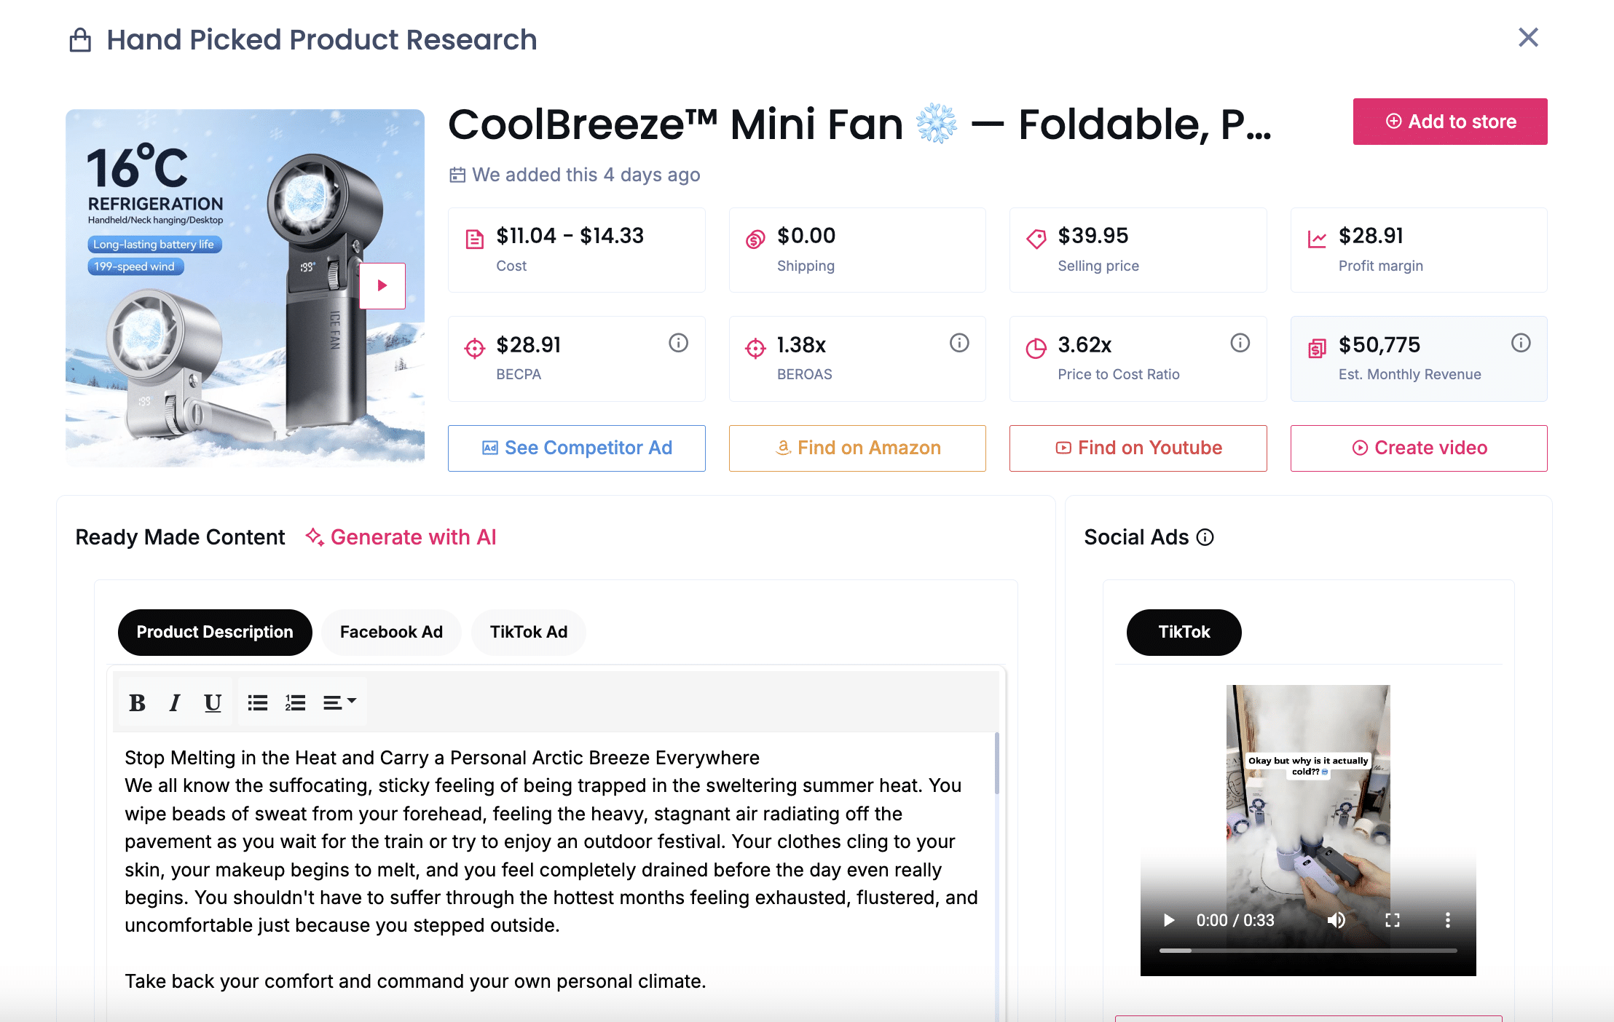
Task: Mute the TikTok video
Action: click(1337, 920)
